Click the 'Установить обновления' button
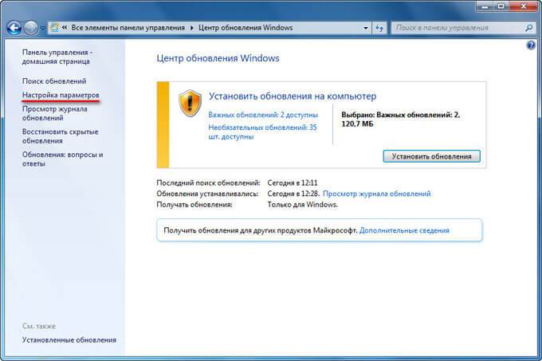The image size is (542, 361). click(431, 156)
